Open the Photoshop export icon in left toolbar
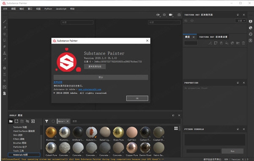254x161 pixels. [x=5, y=87]
